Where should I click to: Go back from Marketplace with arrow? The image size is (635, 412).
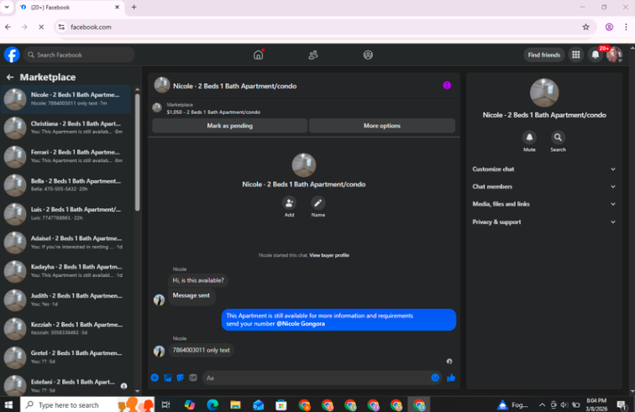(10, 77)
